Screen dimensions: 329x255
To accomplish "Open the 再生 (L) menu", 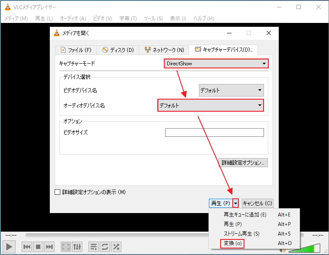I will pos(44,19).
